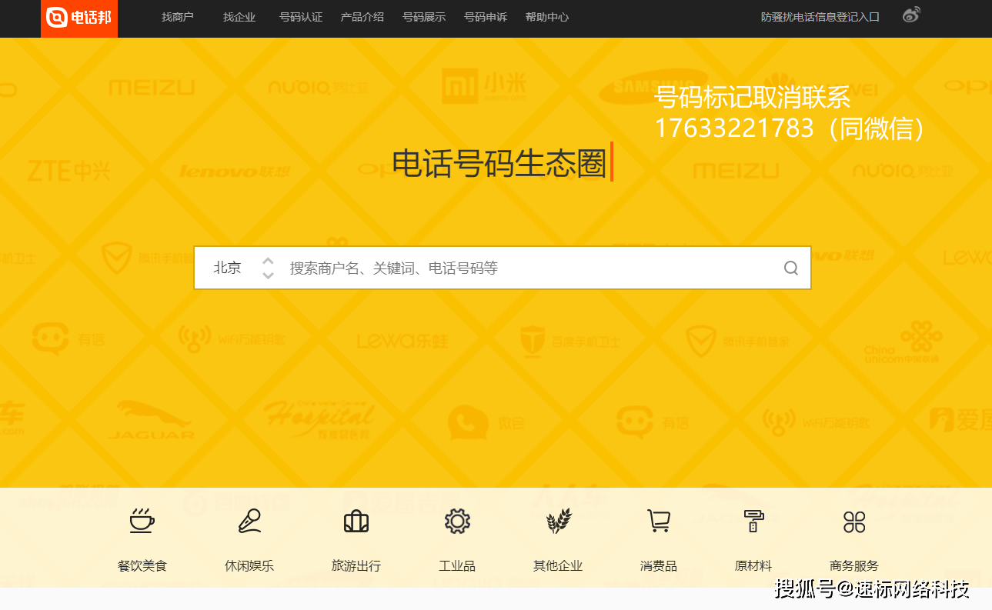Click the search magnifier icon
The image size is (992, 610).
coord(791,268)
